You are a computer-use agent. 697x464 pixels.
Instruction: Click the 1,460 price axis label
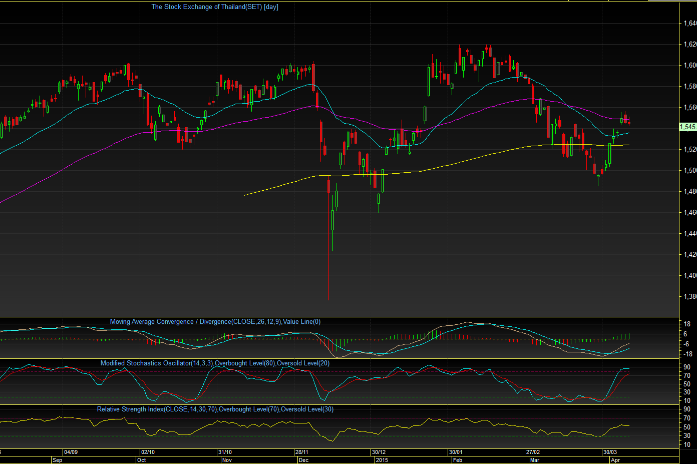pyautogui.click(x=690, y=213)
